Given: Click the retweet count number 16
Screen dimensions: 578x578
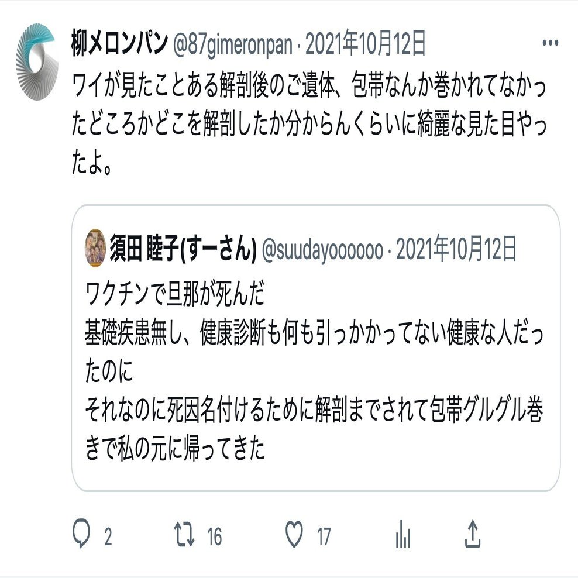Looking at the screenshot, I should point(214,536).
